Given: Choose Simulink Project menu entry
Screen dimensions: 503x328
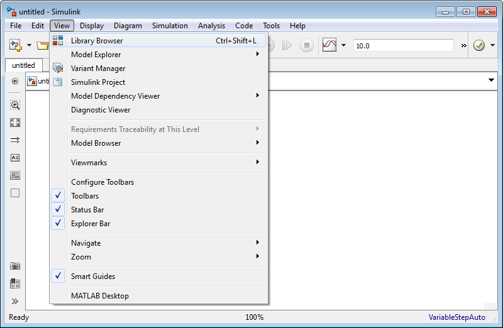Looking at the screenshot, I should tap(158, 82).
